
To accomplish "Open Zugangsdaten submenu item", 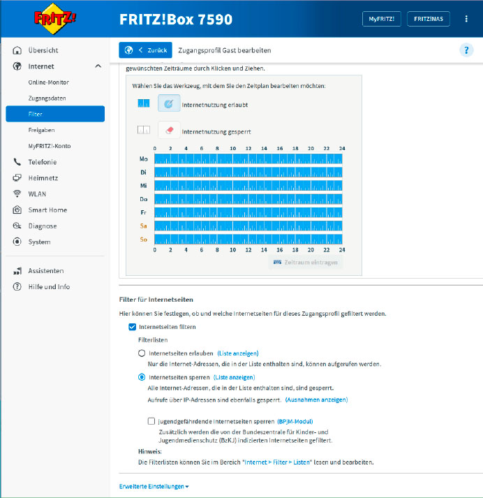I will point(47,98).
